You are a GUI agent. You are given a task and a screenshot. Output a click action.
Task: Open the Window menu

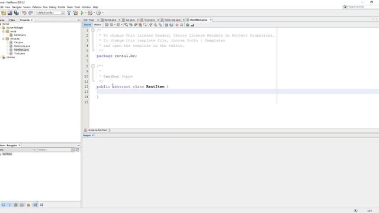(x=86, y=7)
